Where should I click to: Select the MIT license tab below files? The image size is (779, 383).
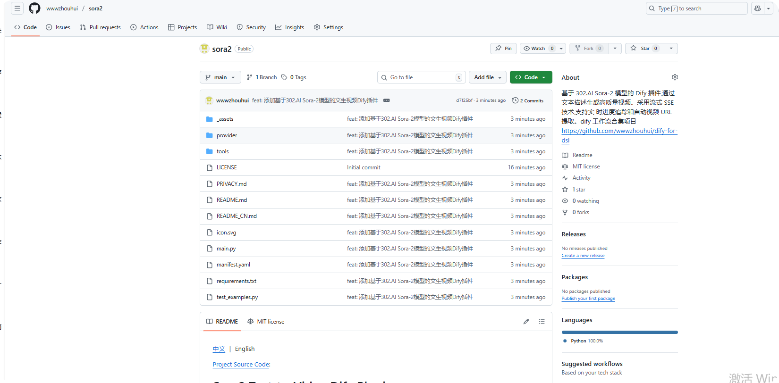click(x=266, y=322)
